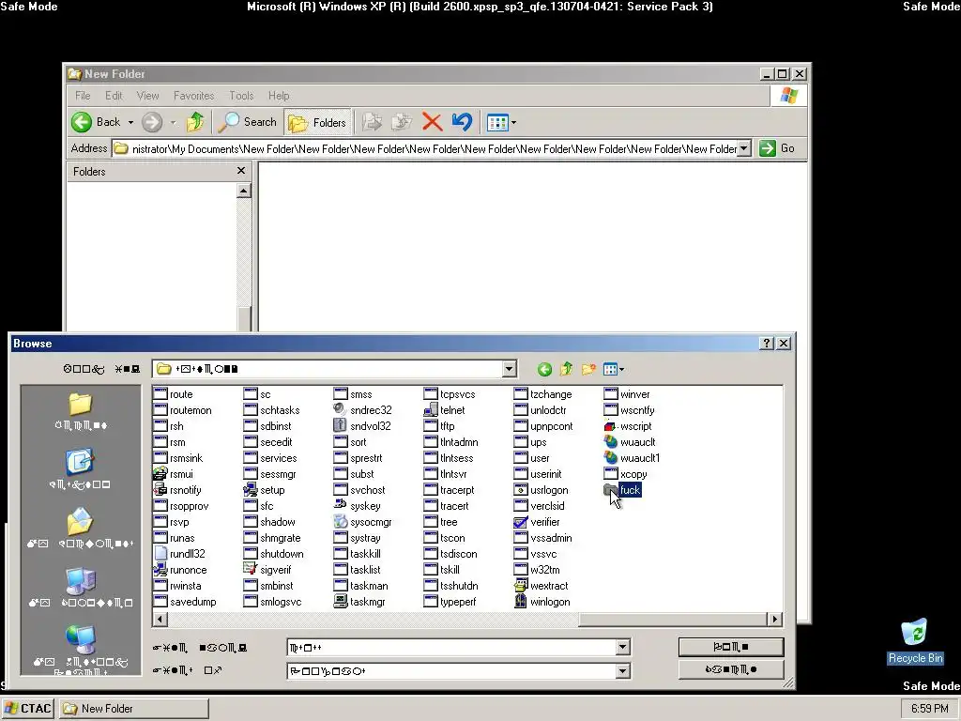Click the Open button in Browse dialog

click(x=730, y=647)
